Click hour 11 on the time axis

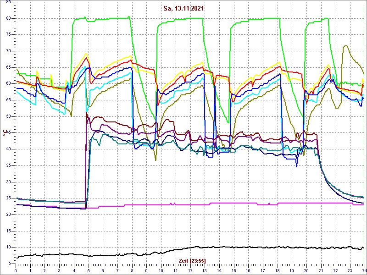pyautogui.click(x=175, y=270)
